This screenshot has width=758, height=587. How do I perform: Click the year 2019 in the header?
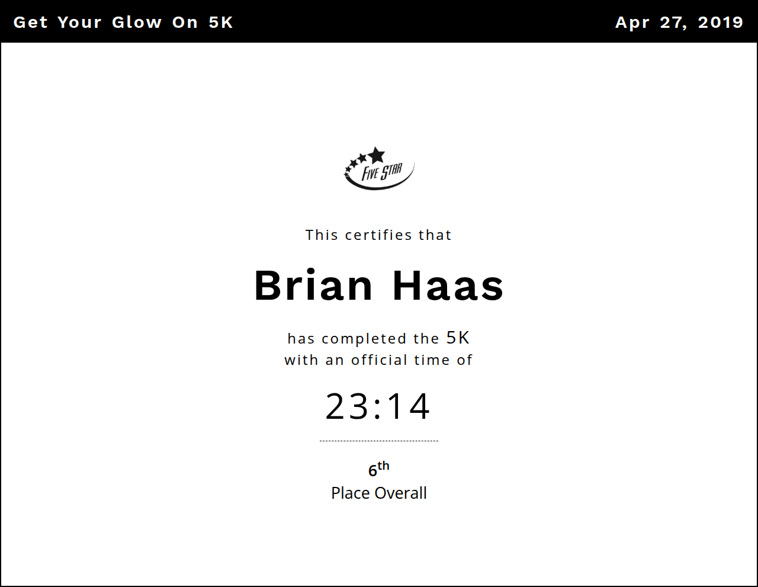720,23
